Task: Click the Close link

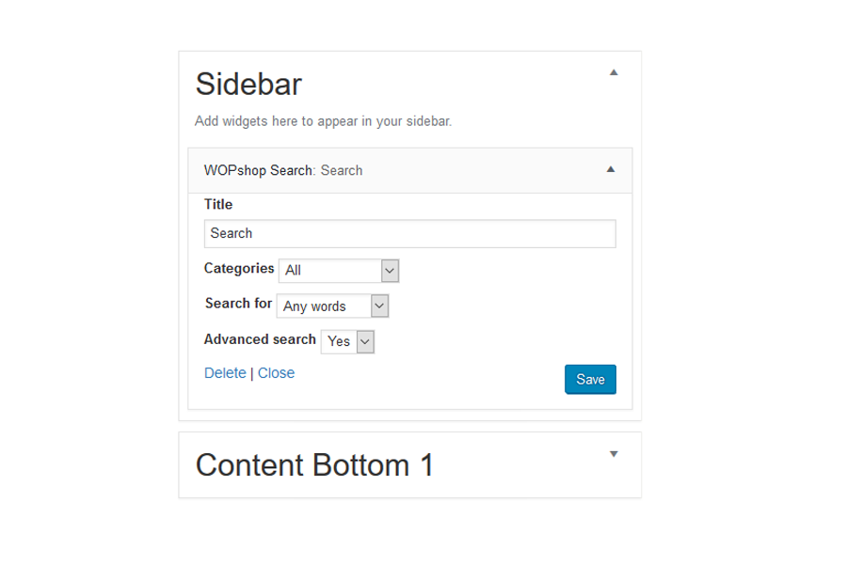Action: [x=276, y=373]
